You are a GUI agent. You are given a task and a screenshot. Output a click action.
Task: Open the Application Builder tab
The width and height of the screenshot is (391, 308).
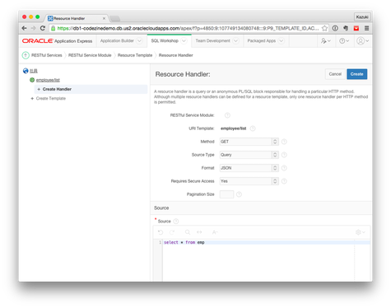coord(117,41)
